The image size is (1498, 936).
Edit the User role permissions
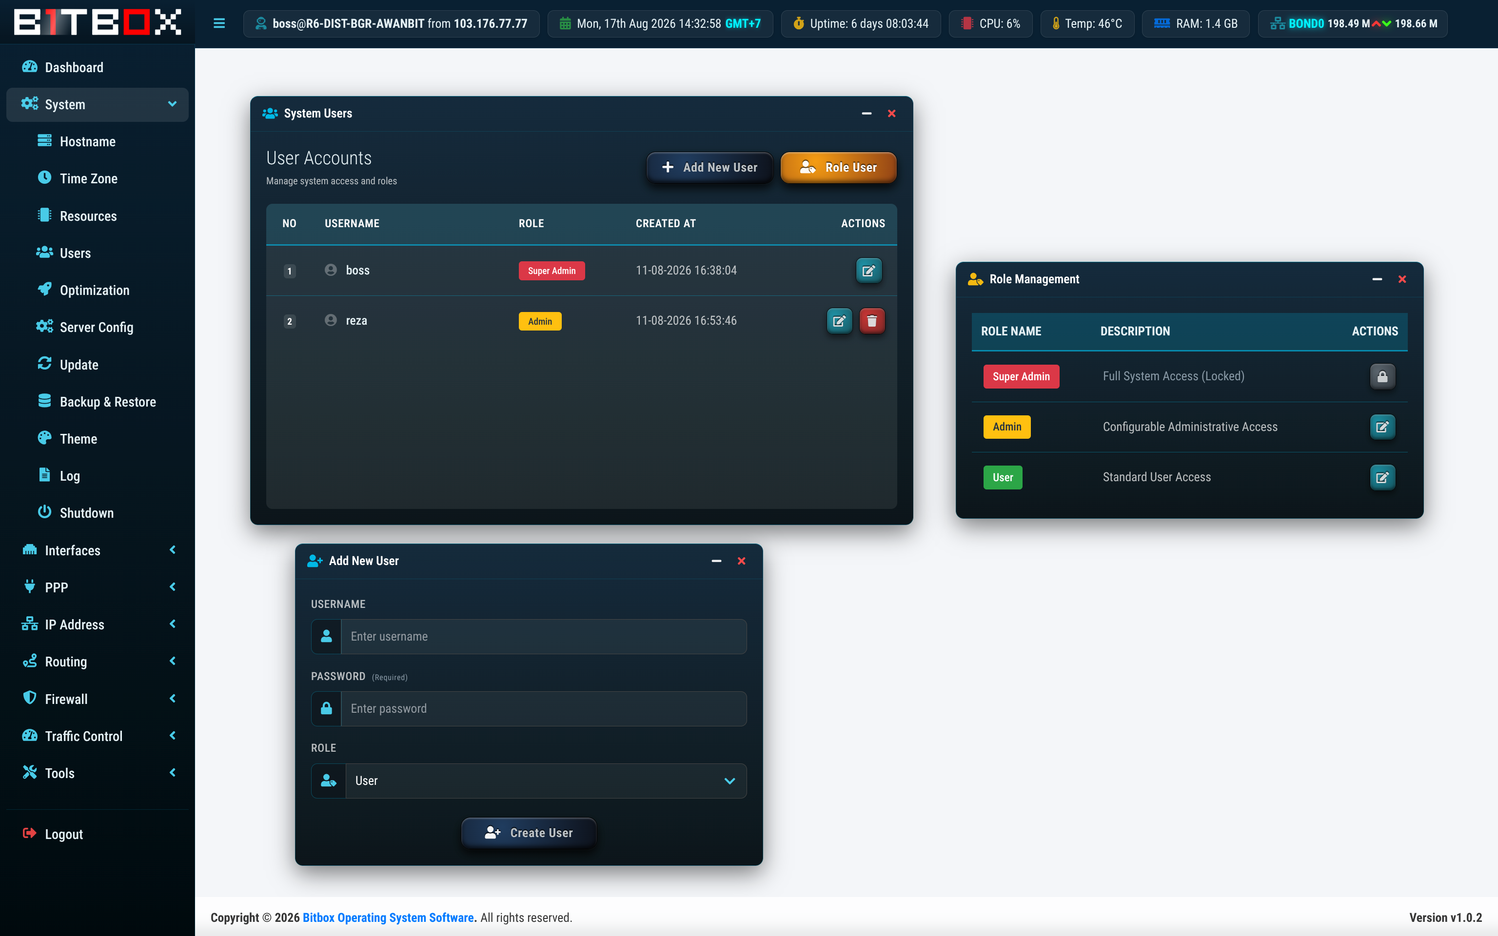click(x=1382, y=477)
